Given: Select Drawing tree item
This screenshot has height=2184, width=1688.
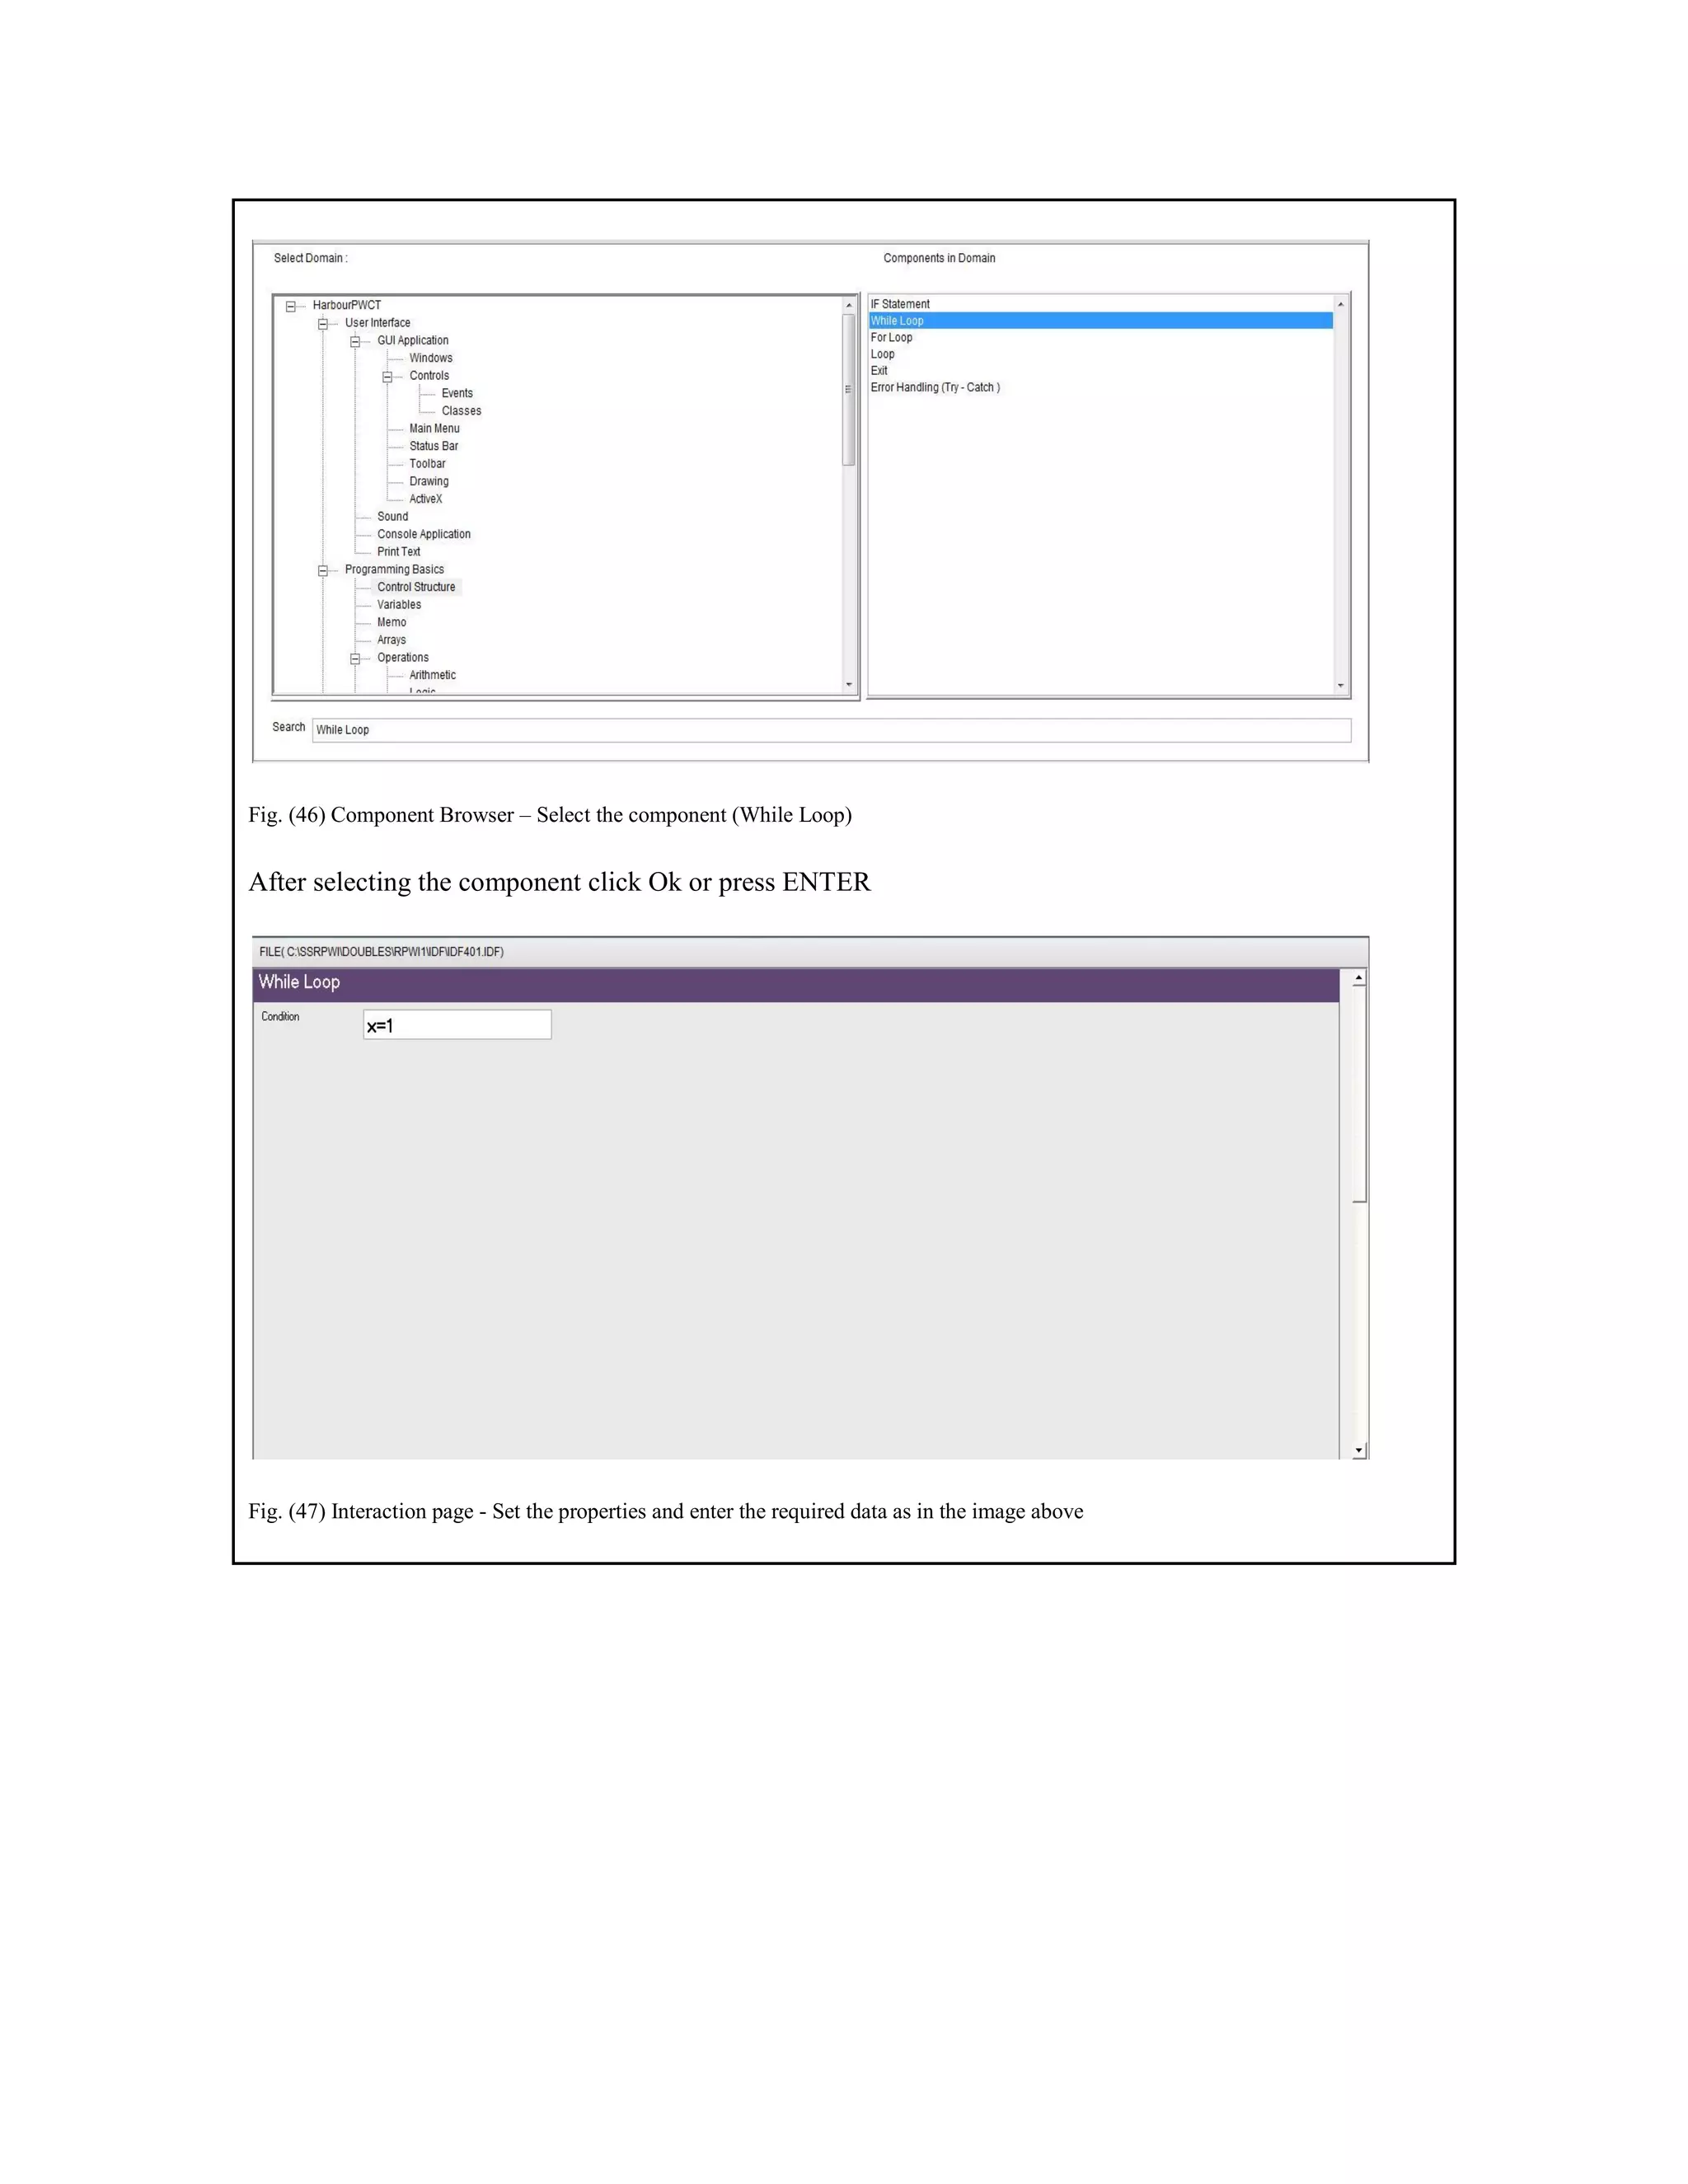Looking at the screenshot, I should [429, 481].
